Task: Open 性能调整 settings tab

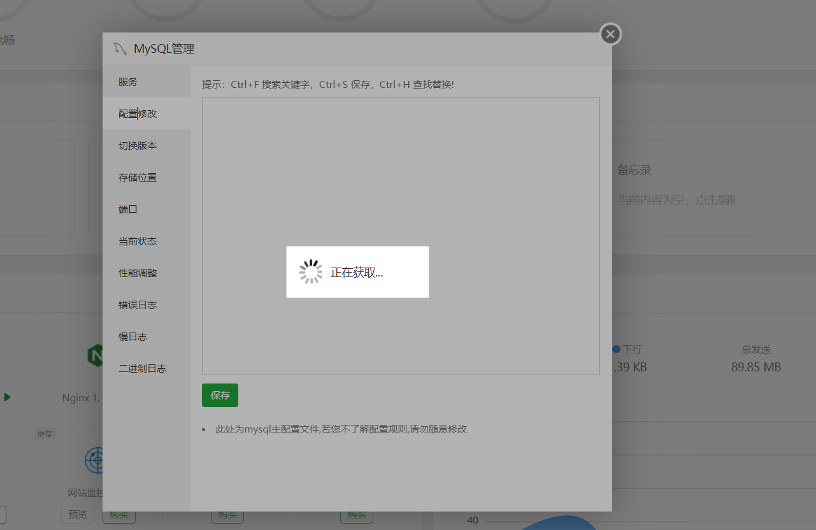Action: point(147,273)
